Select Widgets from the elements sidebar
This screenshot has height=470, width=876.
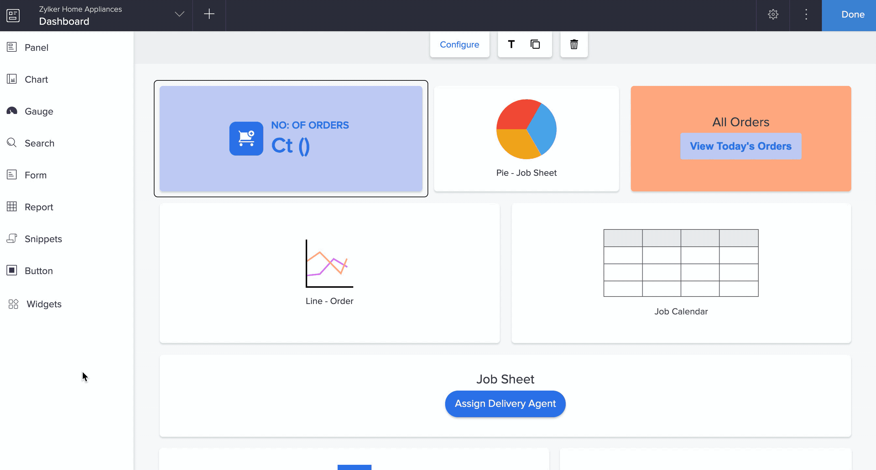point(44,304)
